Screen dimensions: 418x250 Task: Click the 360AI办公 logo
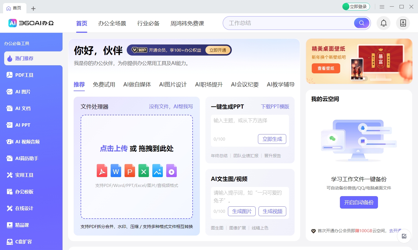pos(31,23)
